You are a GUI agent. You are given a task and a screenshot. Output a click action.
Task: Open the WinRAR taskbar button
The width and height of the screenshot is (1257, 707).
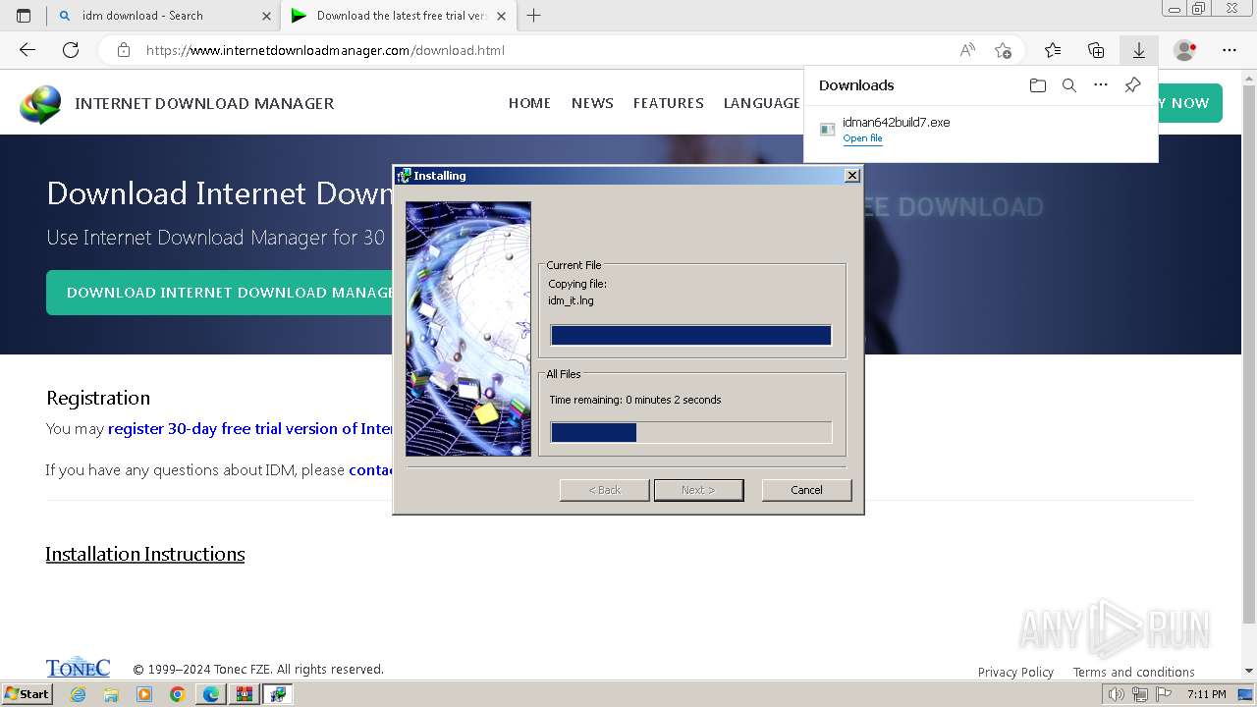pos(245,694)
